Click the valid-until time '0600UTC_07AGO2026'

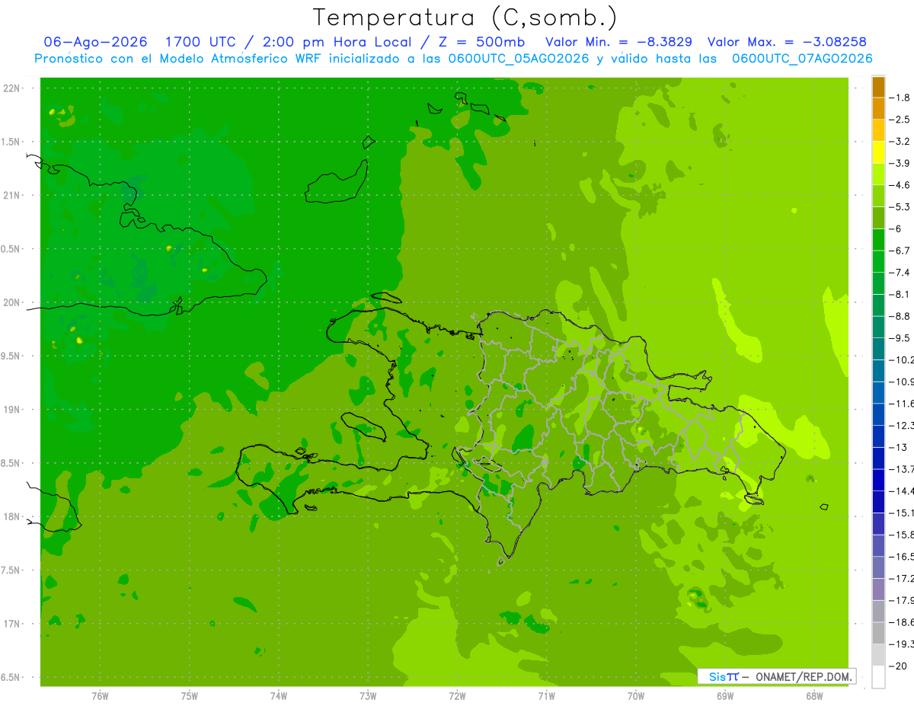coord(801,59)
